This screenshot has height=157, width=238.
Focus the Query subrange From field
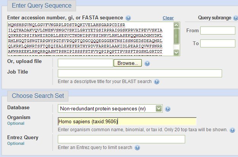tap(218, 31)
